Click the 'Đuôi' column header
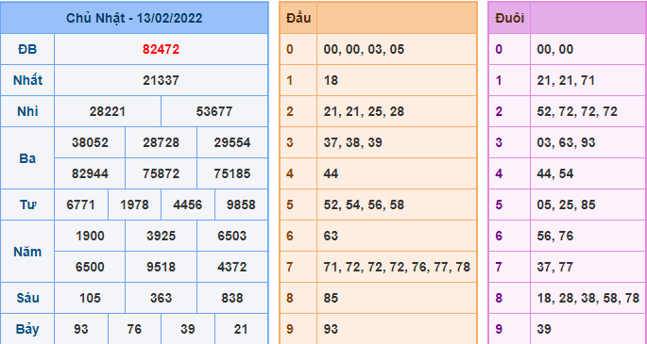The height and width of the screenshot is (344, 647). pos(509,18)
